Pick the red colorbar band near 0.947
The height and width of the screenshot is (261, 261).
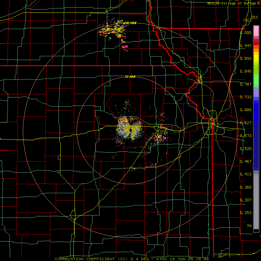tap(256, 43)
